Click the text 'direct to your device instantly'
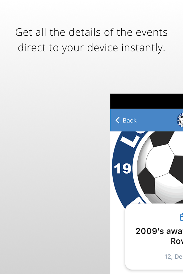Screen dimensions: 183x274 pyautogui.click(x=91, y=48)
